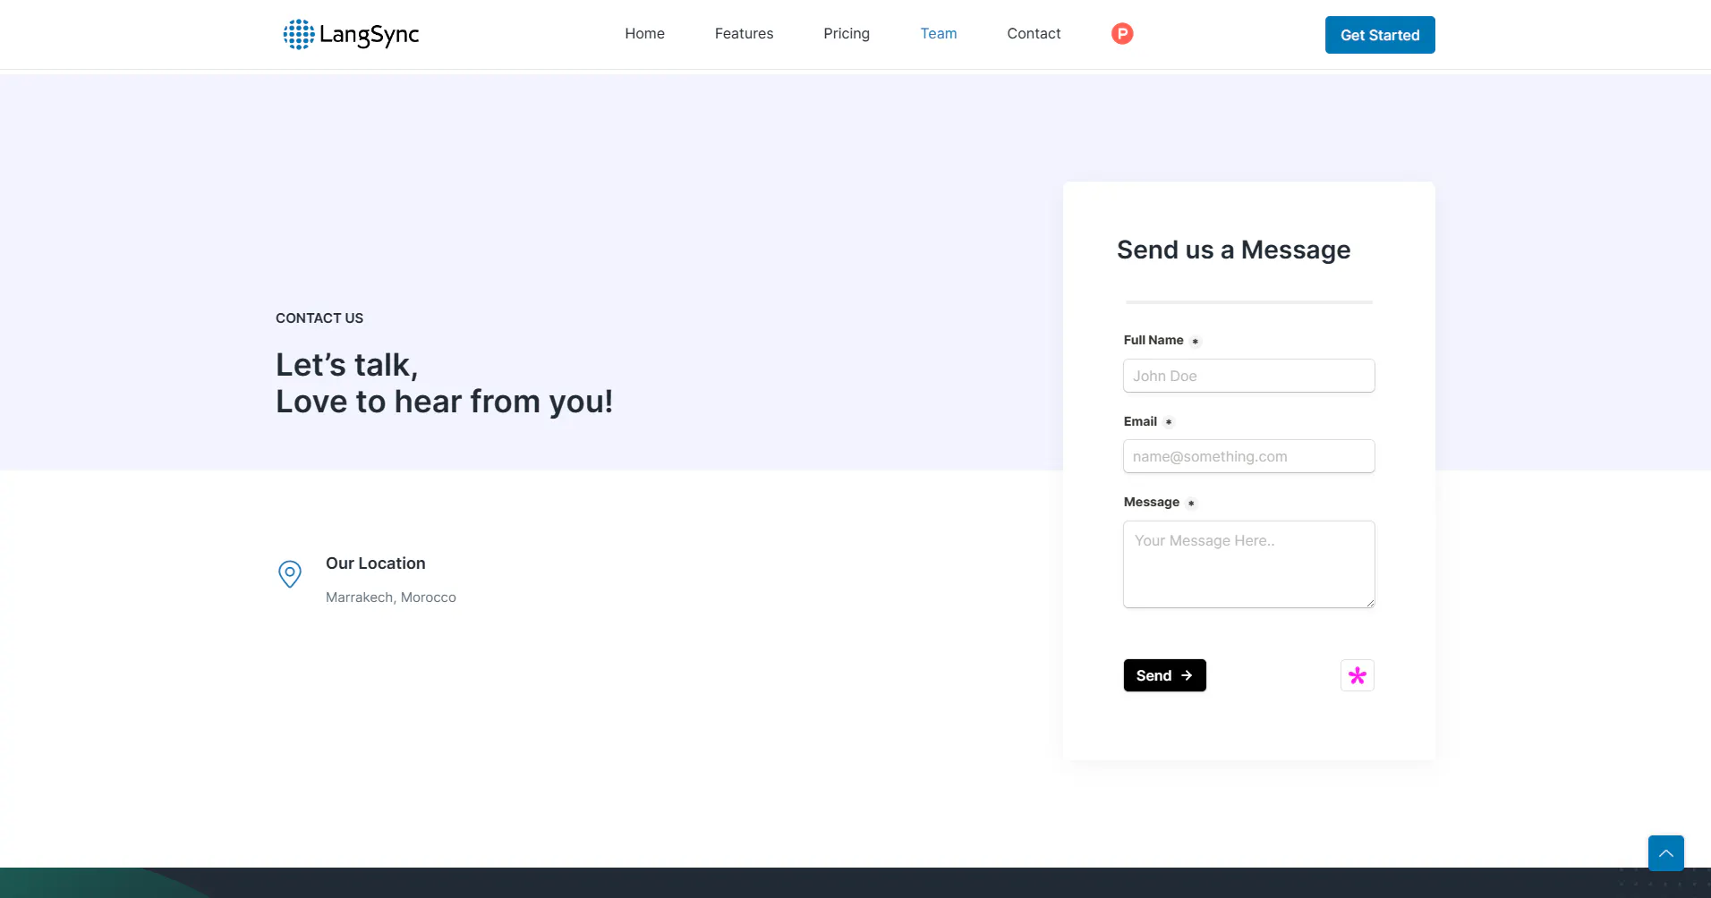
Task: Click the 'Marrakech, Morocco' address text
Action: [391, 597]
